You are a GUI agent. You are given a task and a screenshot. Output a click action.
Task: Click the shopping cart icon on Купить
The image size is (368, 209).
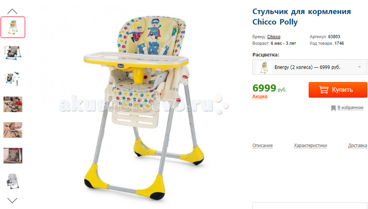point(324,90)
